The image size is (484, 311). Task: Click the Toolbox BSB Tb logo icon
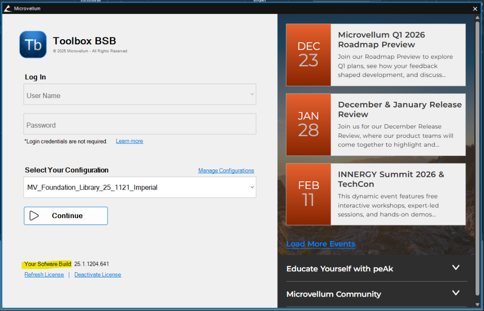point(33,44)
